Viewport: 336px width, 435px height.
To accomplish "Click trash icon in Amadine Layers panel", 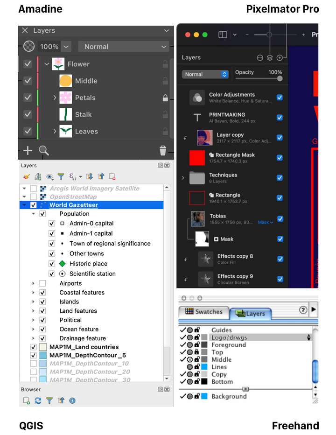I will tap(163, 150).
